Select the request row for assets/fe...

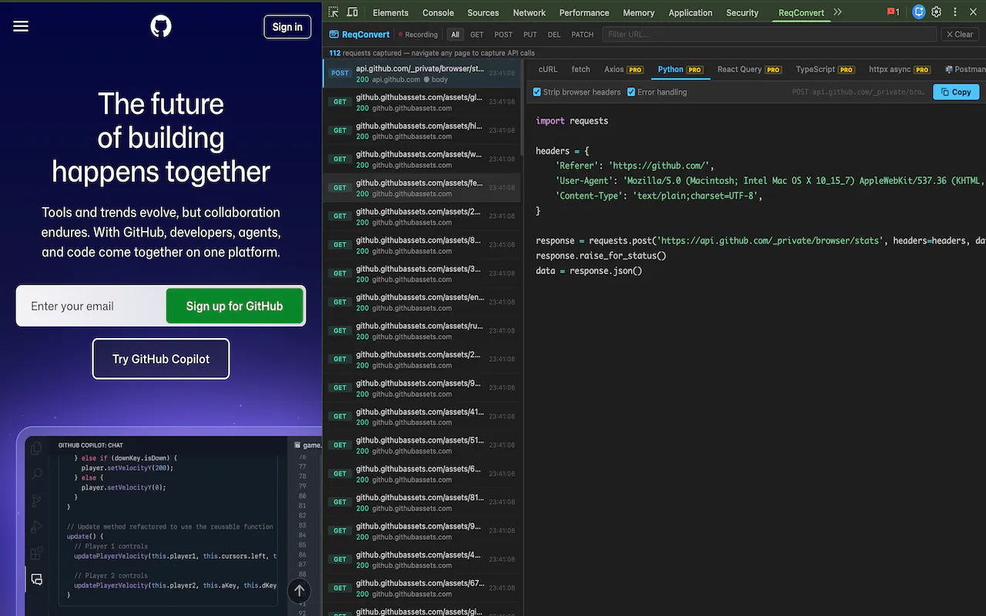click(423, 188)
